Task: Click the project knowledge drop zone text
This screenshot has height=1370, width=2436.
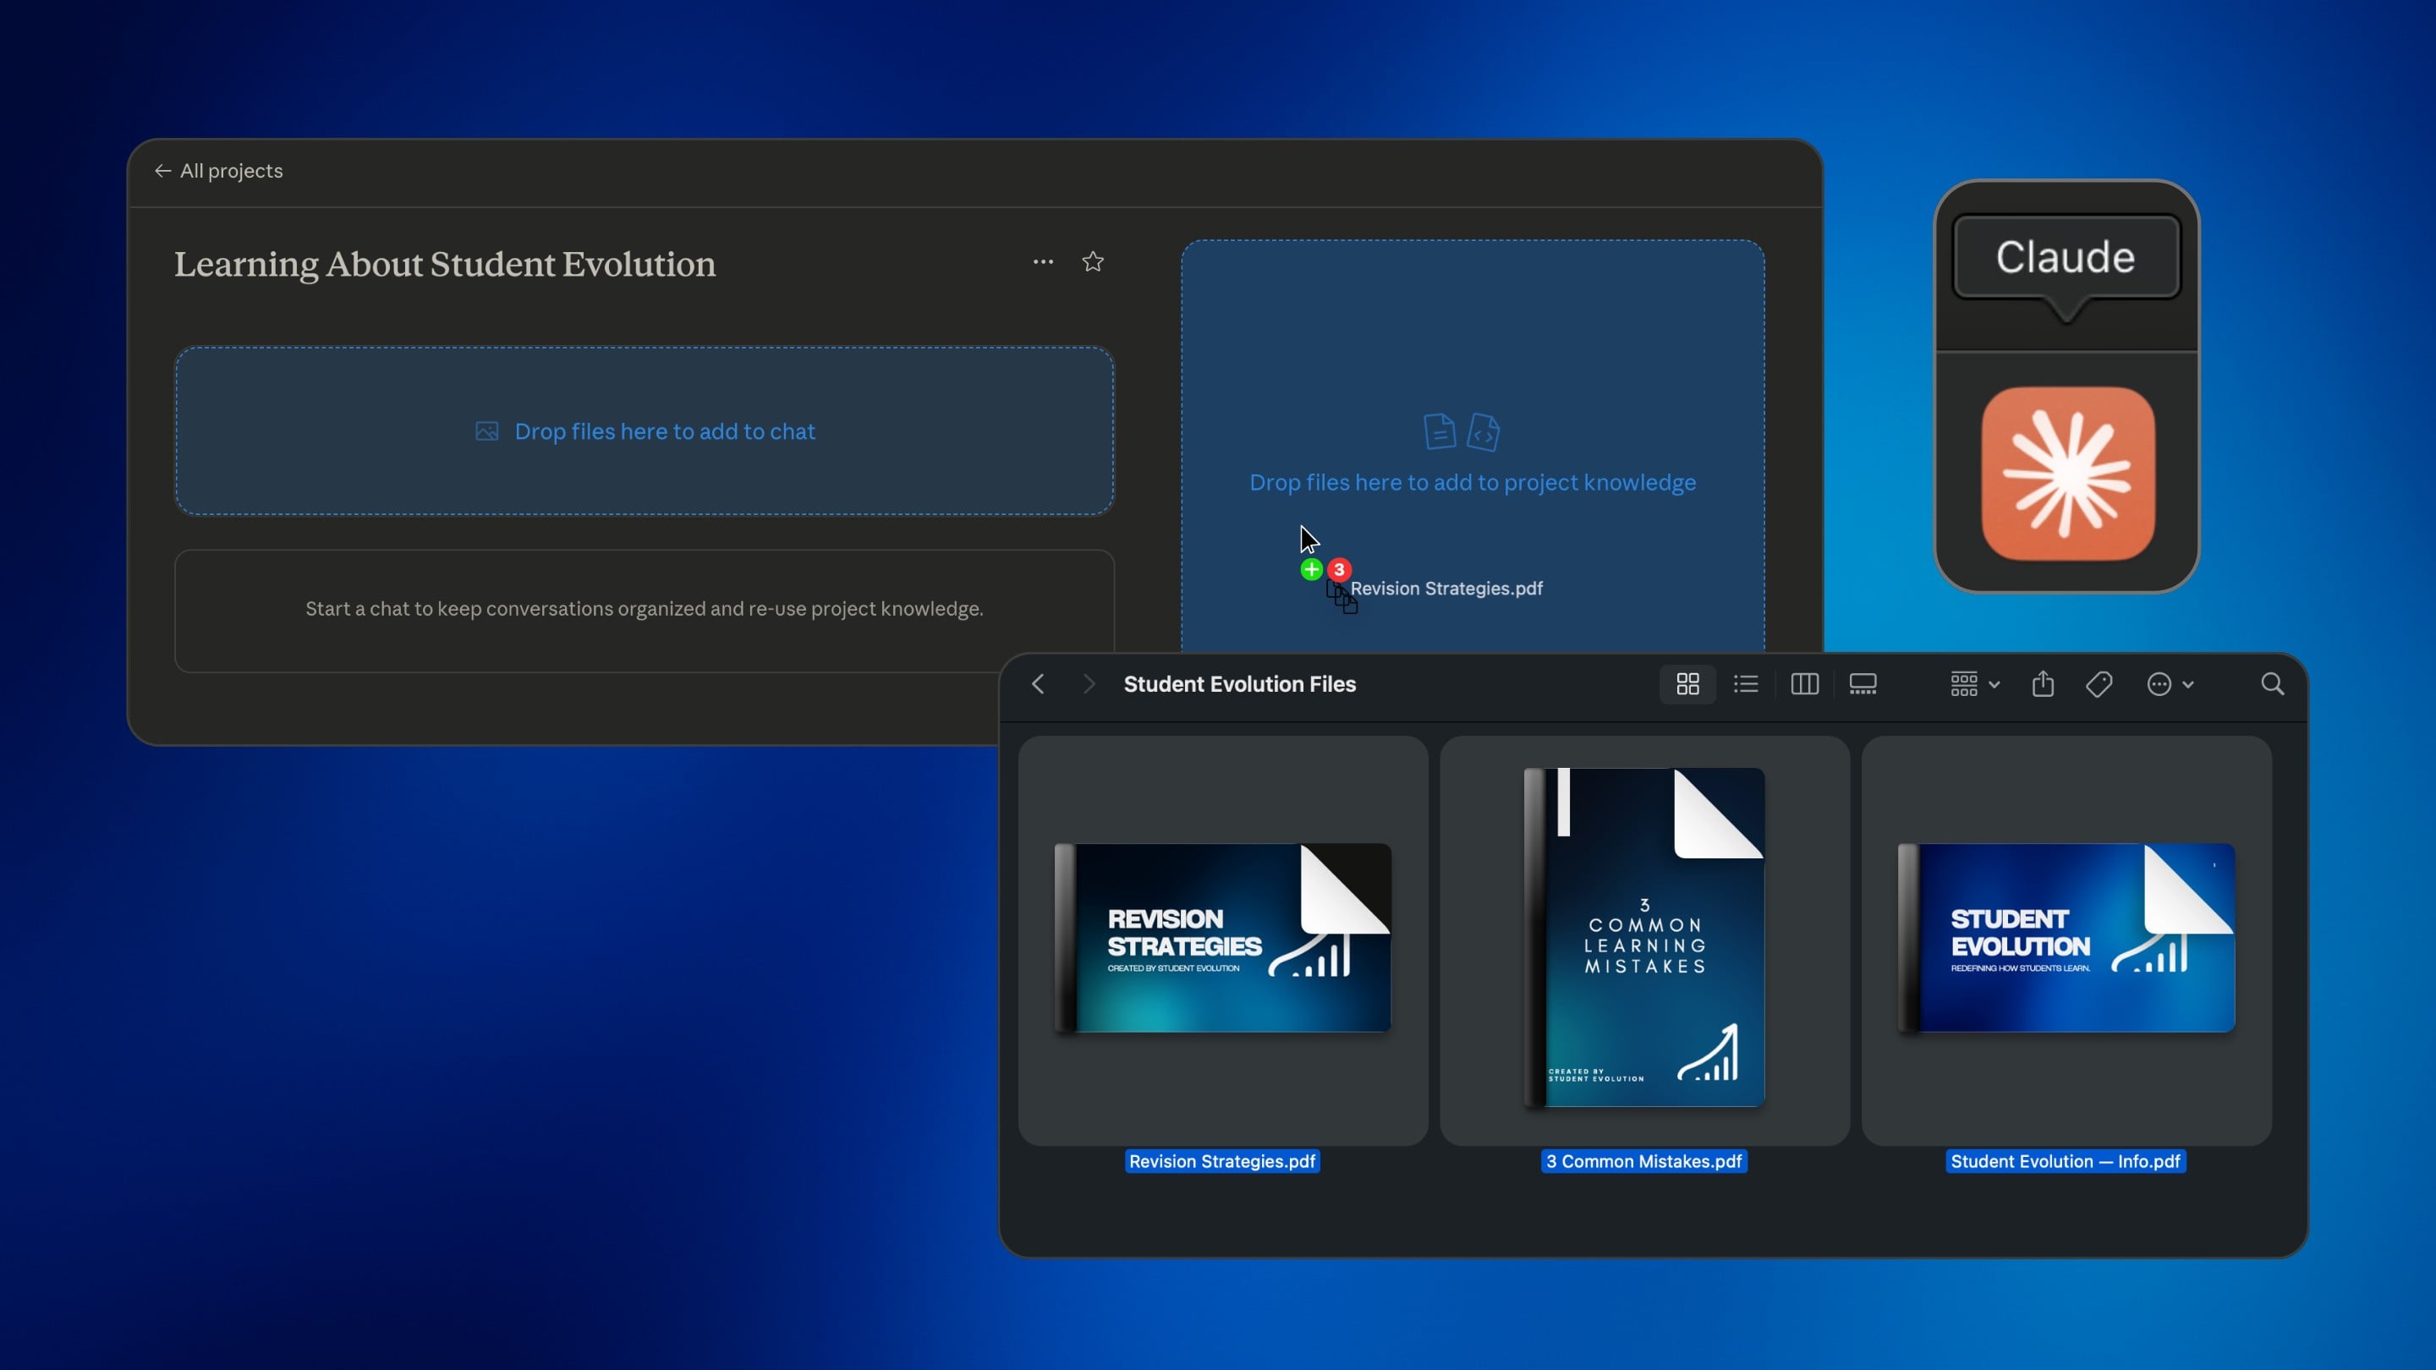Action: (x=1472, y=483)
